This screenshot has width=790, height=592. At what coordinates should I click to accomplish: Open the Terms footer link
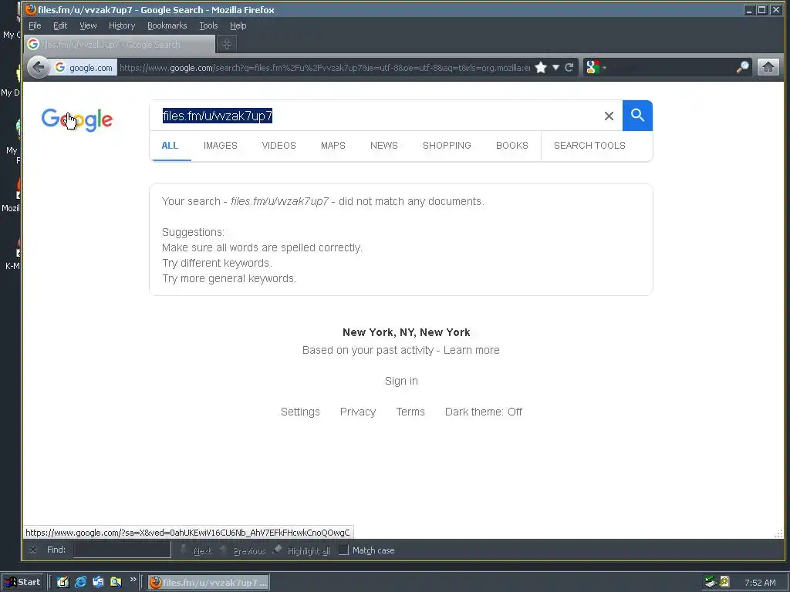pyautogui.click(x=410, y=412)
